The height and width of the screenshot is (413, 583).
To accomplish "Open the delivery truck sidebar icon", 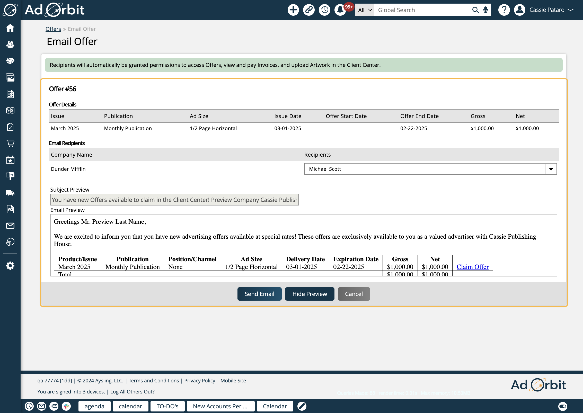I will (x=10, y=193).
